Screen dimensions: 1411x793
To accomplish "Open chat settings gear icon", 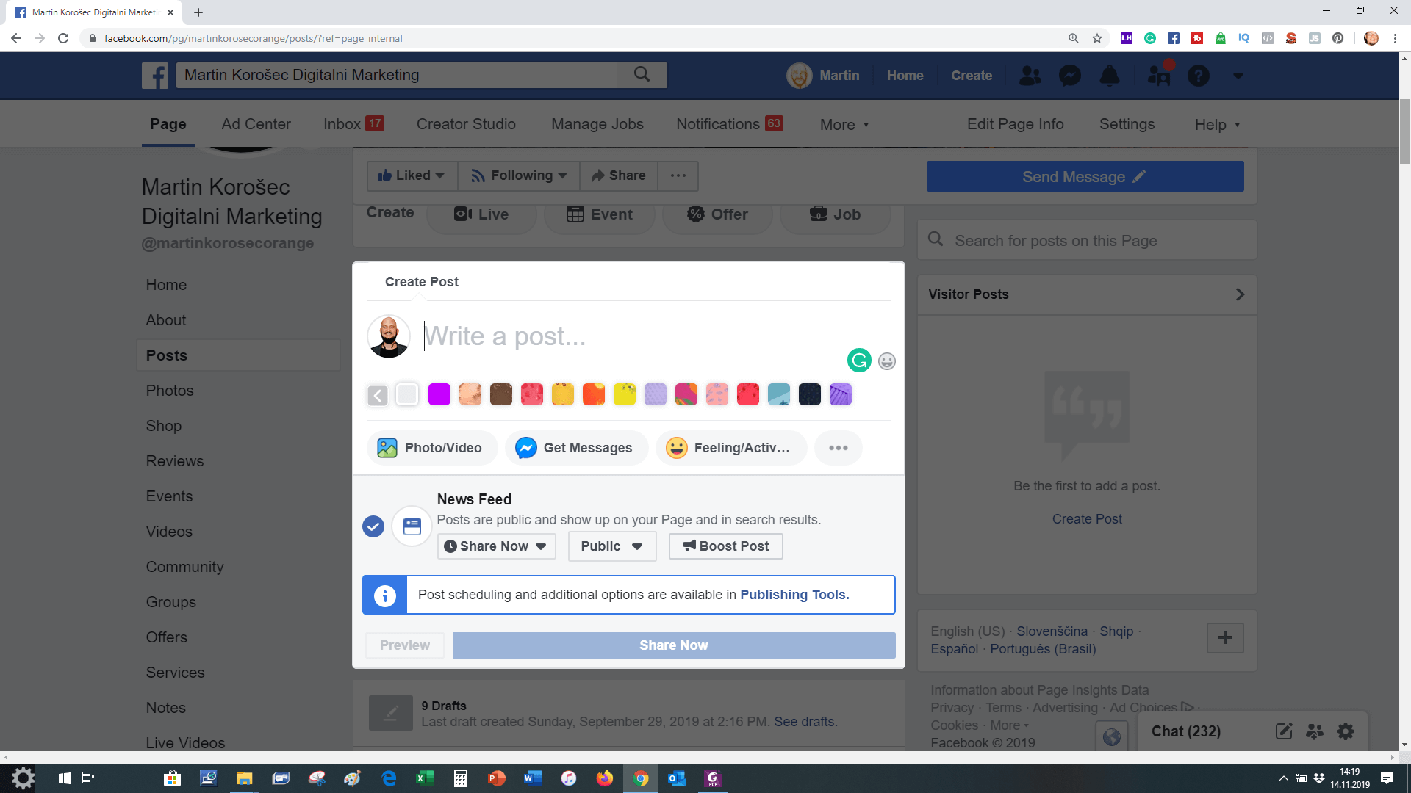I will coord(1346,731).
